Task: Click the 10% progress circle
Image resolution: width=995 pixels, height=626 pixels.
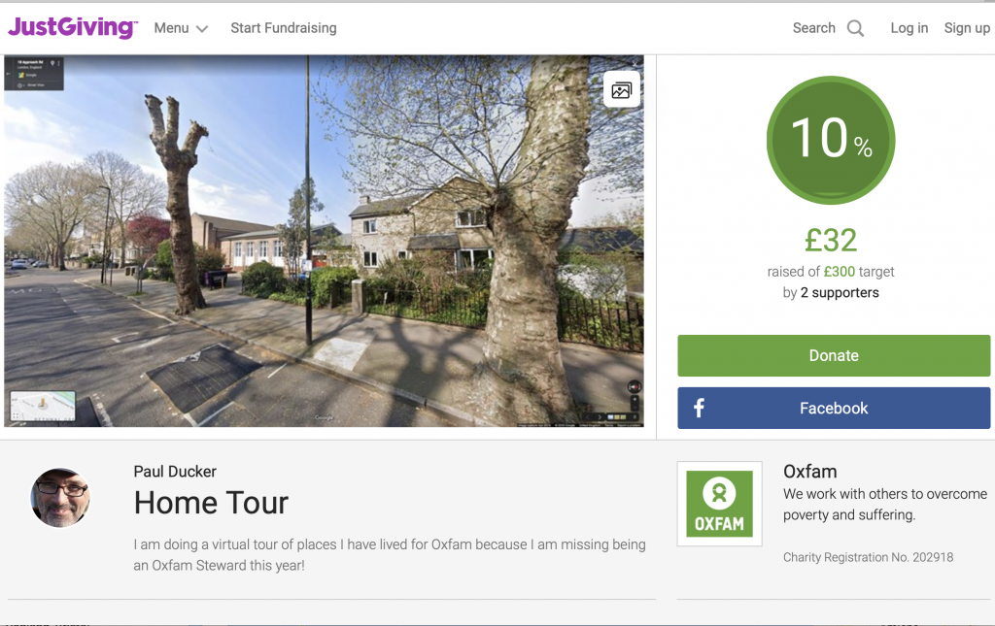Action: pyautogui.click(x=831, y=140)
